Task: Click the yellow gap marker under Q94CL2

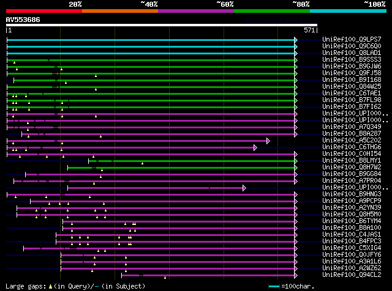Action: coord(165,278)
